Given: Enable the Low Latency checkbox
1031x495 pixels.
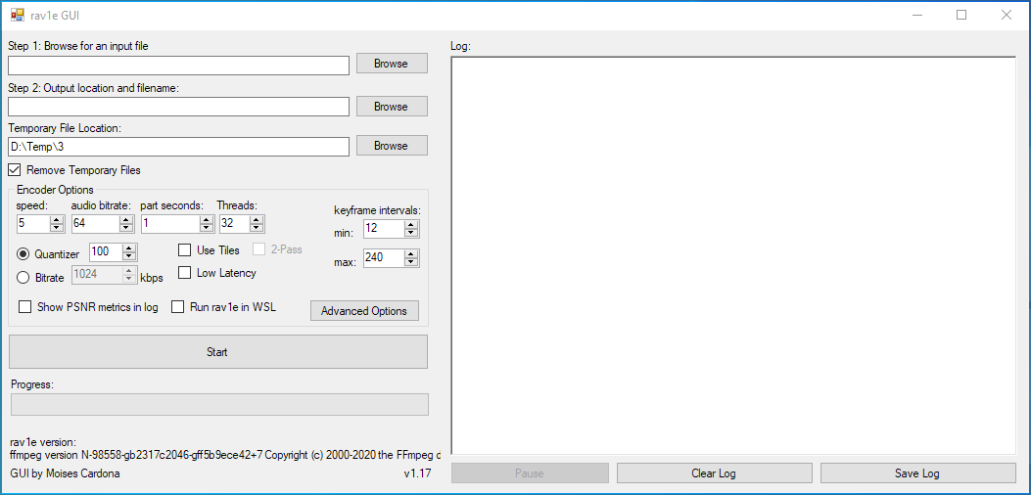Looking at the screenshot, I should coord(185,272).
